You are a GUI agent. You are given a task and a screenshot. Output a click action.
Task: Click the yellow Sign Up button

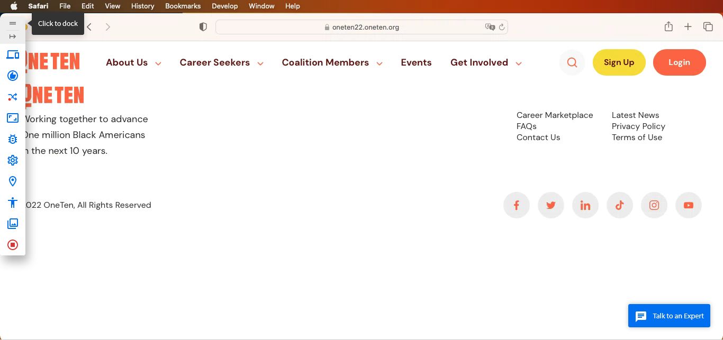[619, 62]
